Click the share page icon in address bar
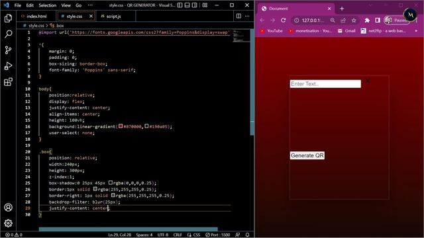The height and width of the screenshot is (238, 424). coord(343,20)
